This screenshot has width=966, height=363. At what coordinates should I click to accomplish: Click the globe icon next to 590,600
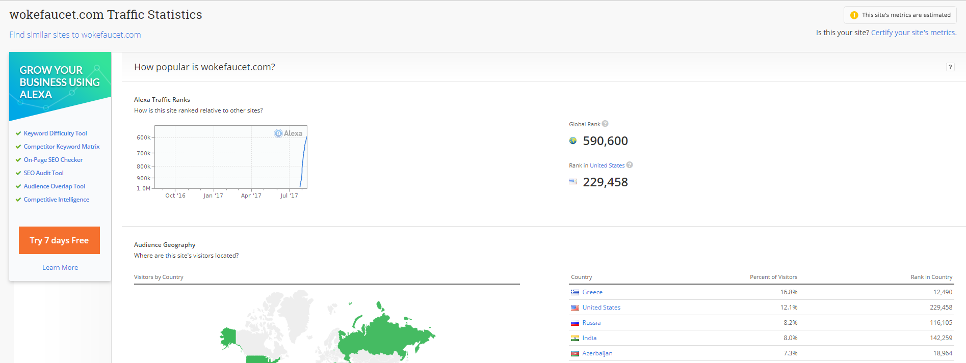[573, 141]
